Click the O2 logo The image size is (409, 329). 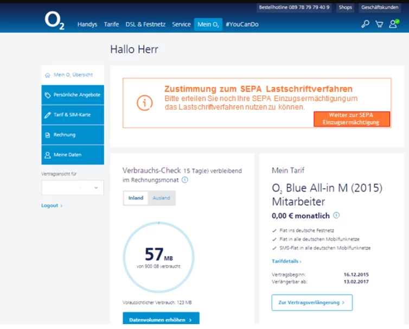click(x=55, y=21)
